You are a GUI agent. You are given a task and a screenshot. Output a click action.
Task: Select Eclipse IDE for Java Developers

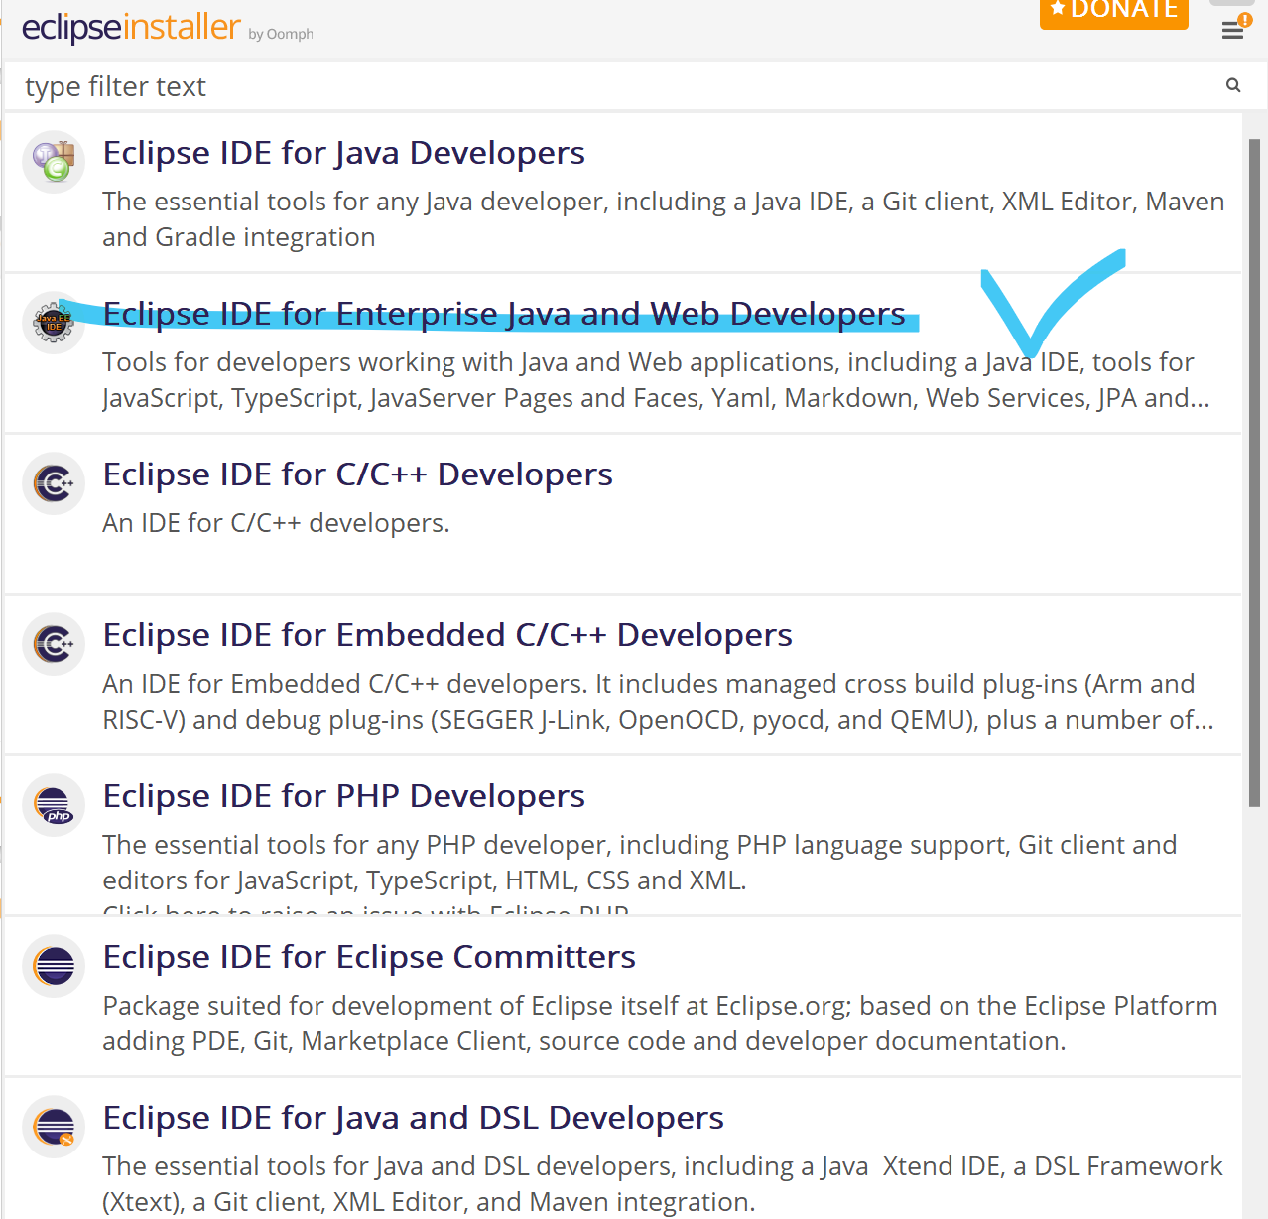pos(343,153)
